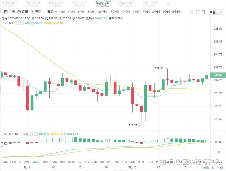Toggle the BOLL indicator
Screen dimensions: 226x171
(150, 162)
